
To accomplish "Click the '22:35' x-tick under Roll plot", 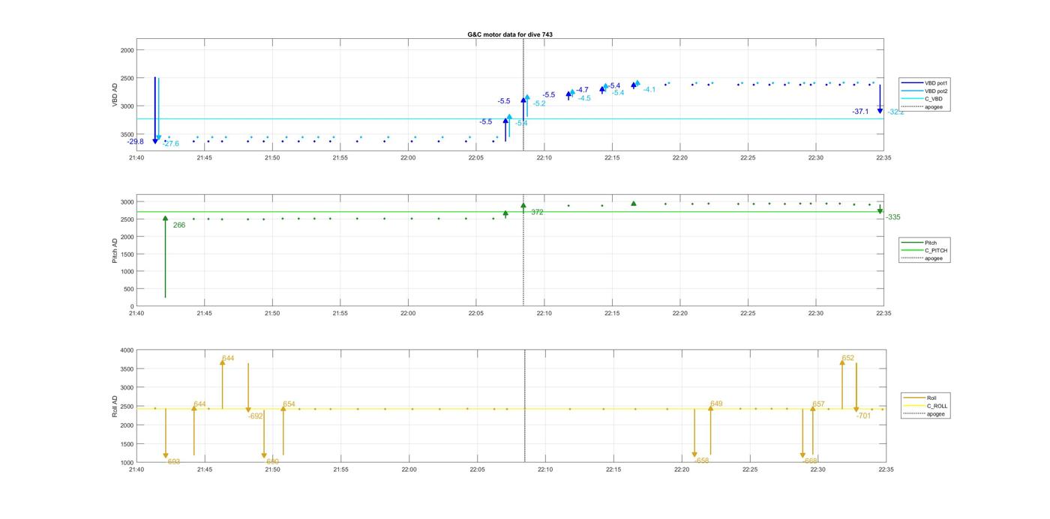I will coord(886,470).
